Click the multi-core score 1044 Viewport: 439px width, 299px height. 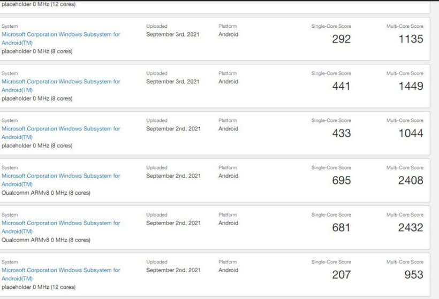411,133
